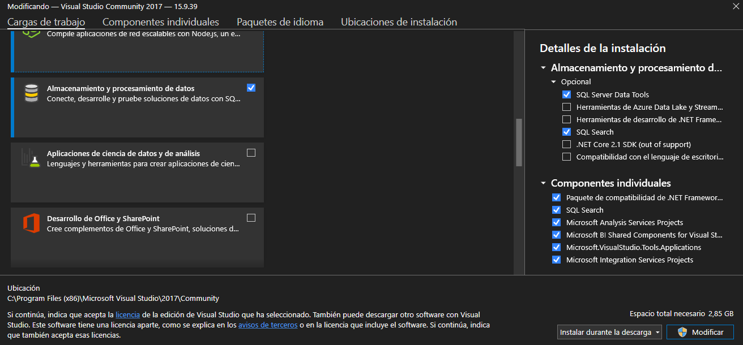Uncheck Microsoft Analysis Services Projects component
Screen dimensions: 743x345
pos(556,222)
